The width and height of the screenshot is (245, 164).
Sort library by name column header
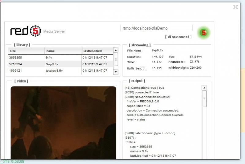63,51
